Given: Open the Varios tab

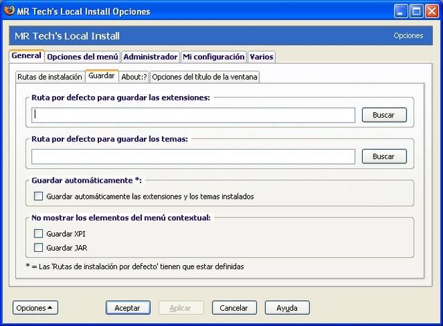Looking at the screenshot, I should click(x=262, y=57).
